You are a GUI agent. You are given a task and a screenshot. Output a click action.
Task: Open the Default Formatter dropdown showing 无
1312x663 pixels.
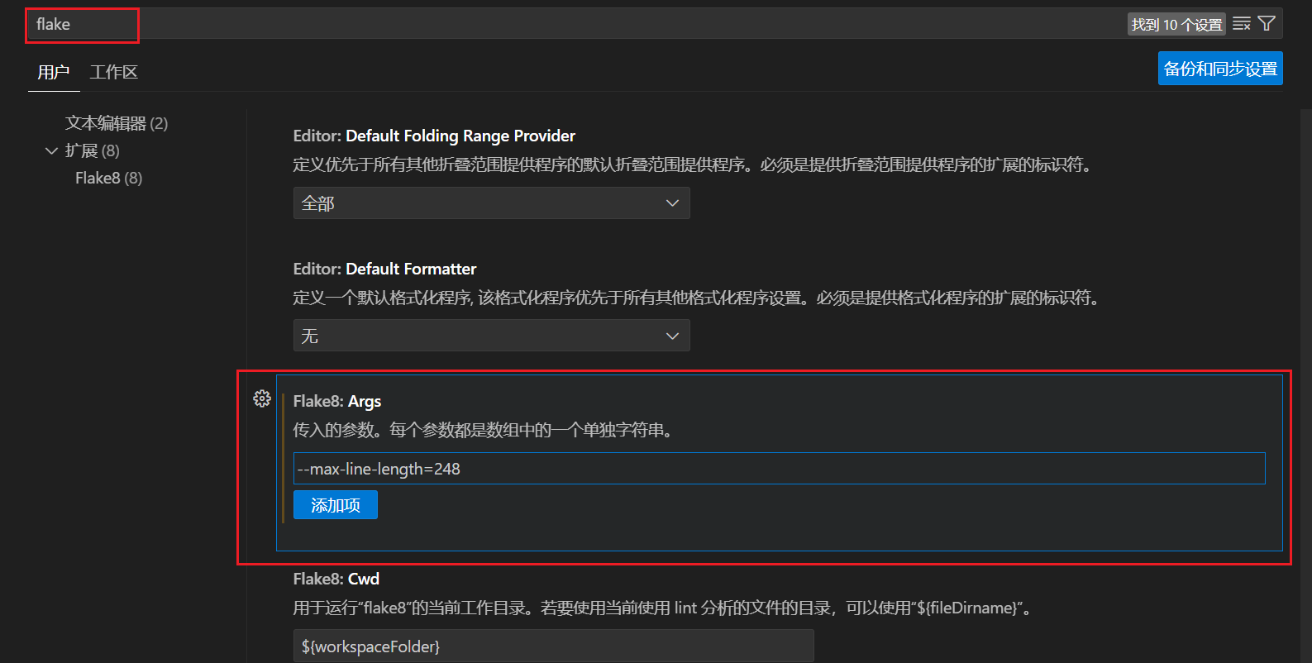(x=491, y=336)
